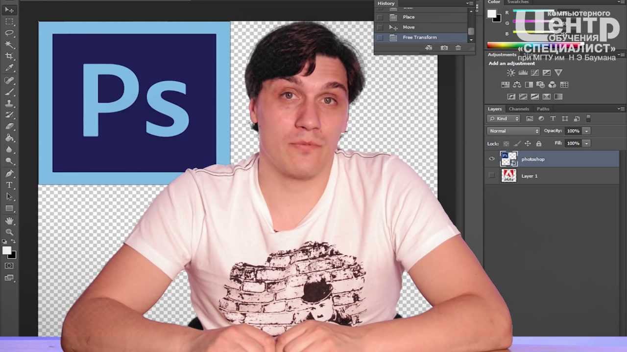Select the Zoom tool in toolbar
The height and width of the screenshot is (352, 627).
(x=9, y=232)
